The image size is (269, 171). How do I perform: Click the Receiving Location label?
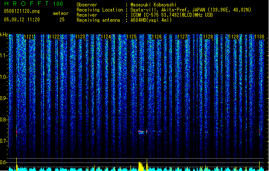[x=100, y=10]
